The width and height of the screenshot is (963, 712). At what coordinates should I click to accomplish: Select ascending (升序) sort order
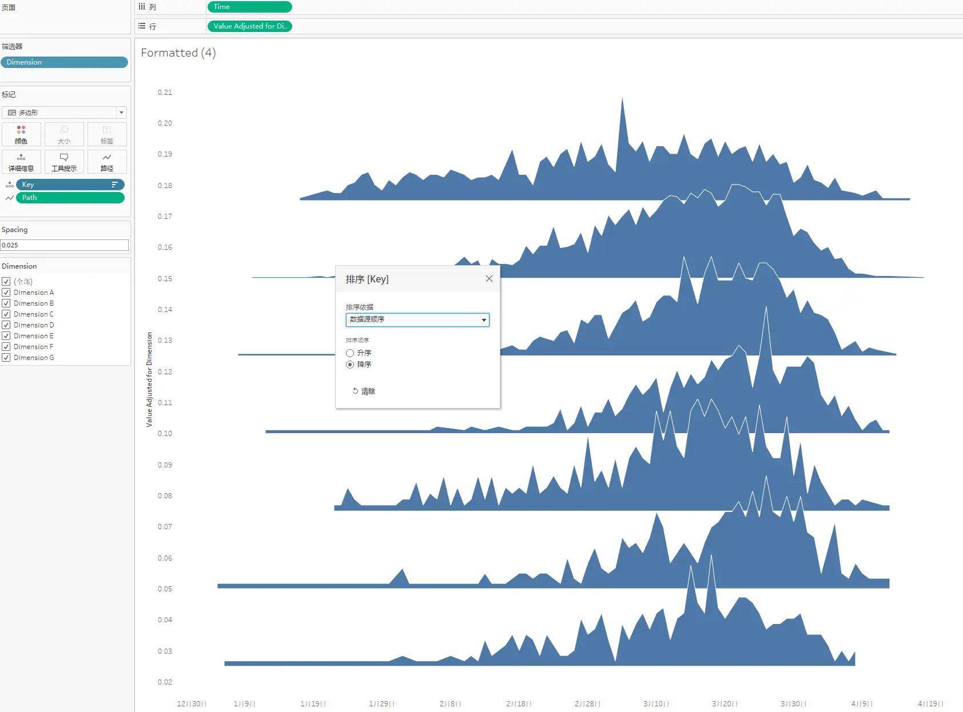point(350,353)
